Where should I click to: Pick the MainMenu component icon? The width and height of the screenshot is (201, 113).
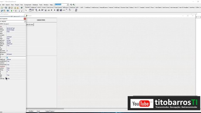[x=33, y=10]
